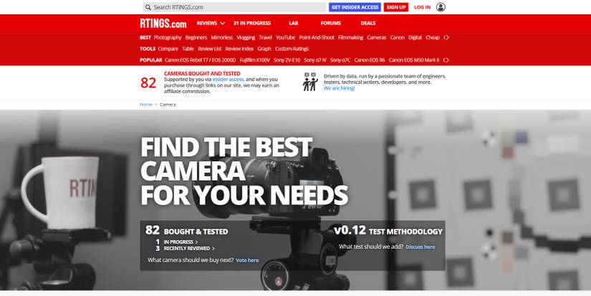Select Best Travel category
The width and height of the screenshot is (591, 296).
click(265, 37)
